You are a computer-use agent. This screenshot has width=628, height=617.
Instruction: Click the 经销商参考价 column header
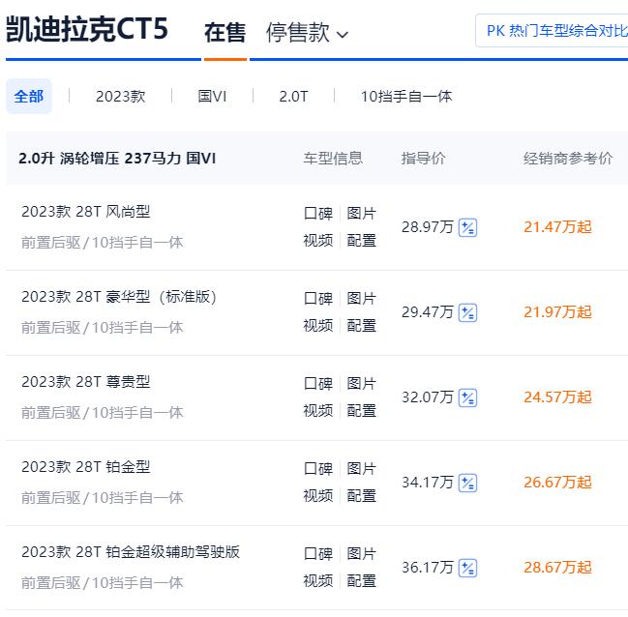click(568, 159)
